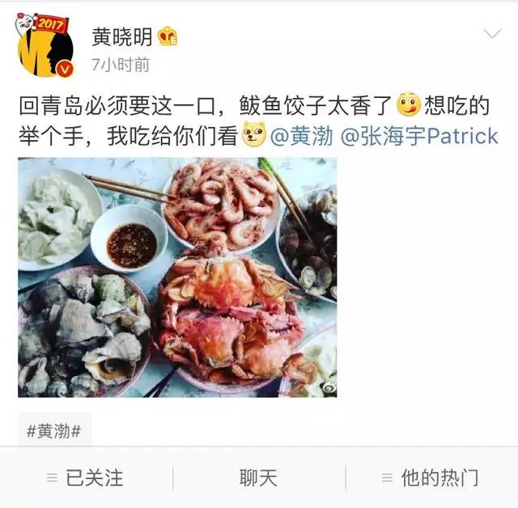Open the seafood photo thumbnail
Image resolution: width=518 pixels, height=508 pixels.
[177, 277]
